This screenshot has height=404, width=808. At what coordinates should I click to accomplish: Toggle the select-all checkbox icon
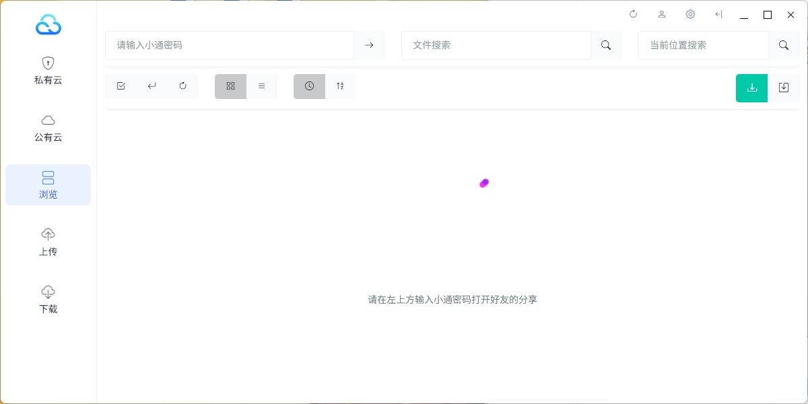pos(121,86)
